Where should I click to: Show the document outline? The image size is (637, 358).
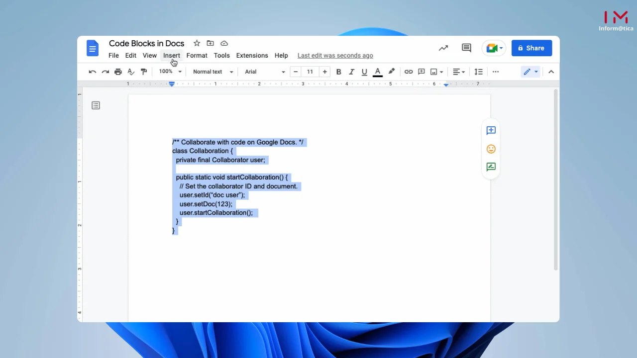tap(96, 105)
